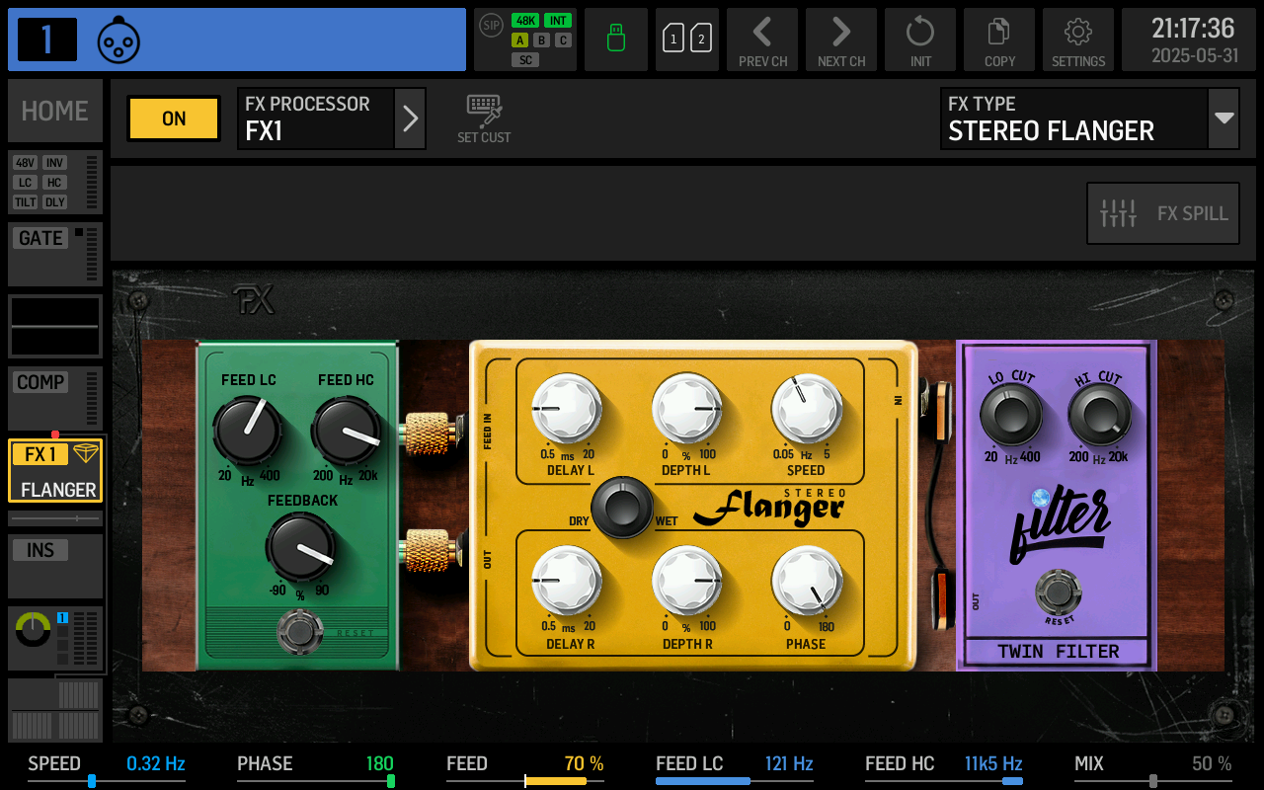Click the FX SPILL button

click(x=1162, y=212)
